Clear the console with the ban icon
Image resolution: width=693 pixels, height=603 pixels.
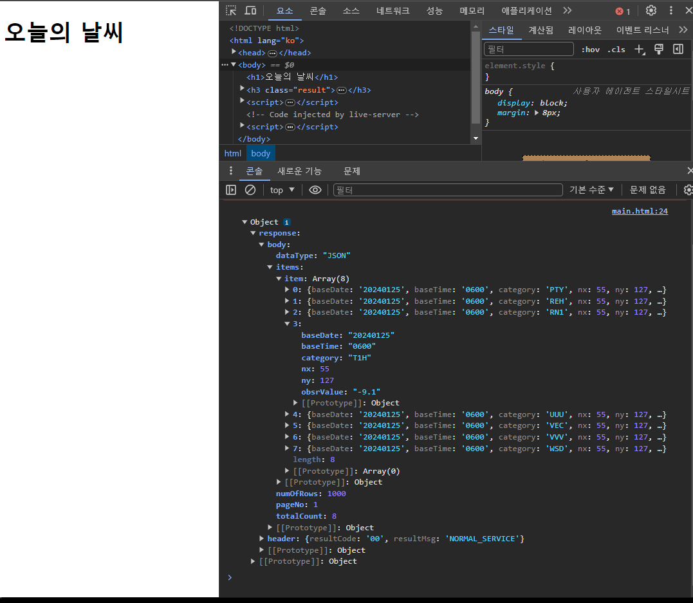(x=250, y=190)
